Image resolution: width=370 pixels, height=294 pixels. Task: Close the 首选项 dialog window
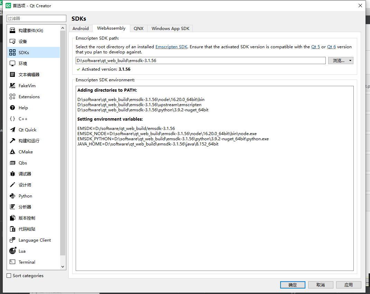click(x=360, y=6)
